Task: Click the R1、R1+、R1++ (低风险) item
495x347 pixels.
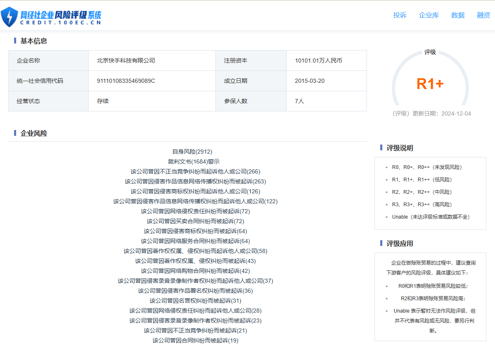Action: 422,179
